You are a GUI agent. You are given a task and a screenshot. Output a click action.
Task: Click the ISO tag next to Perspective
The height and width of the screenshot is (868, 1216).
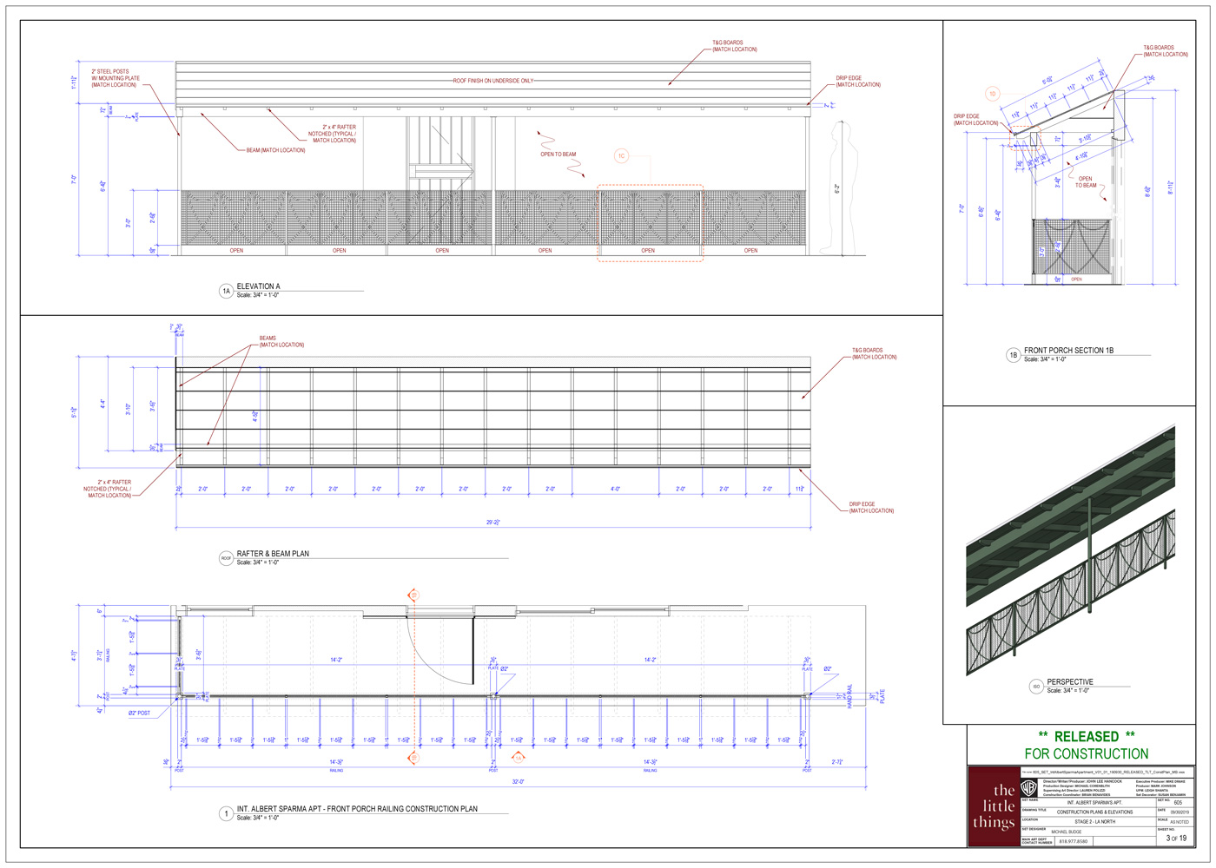click(x=1035, y=687)
